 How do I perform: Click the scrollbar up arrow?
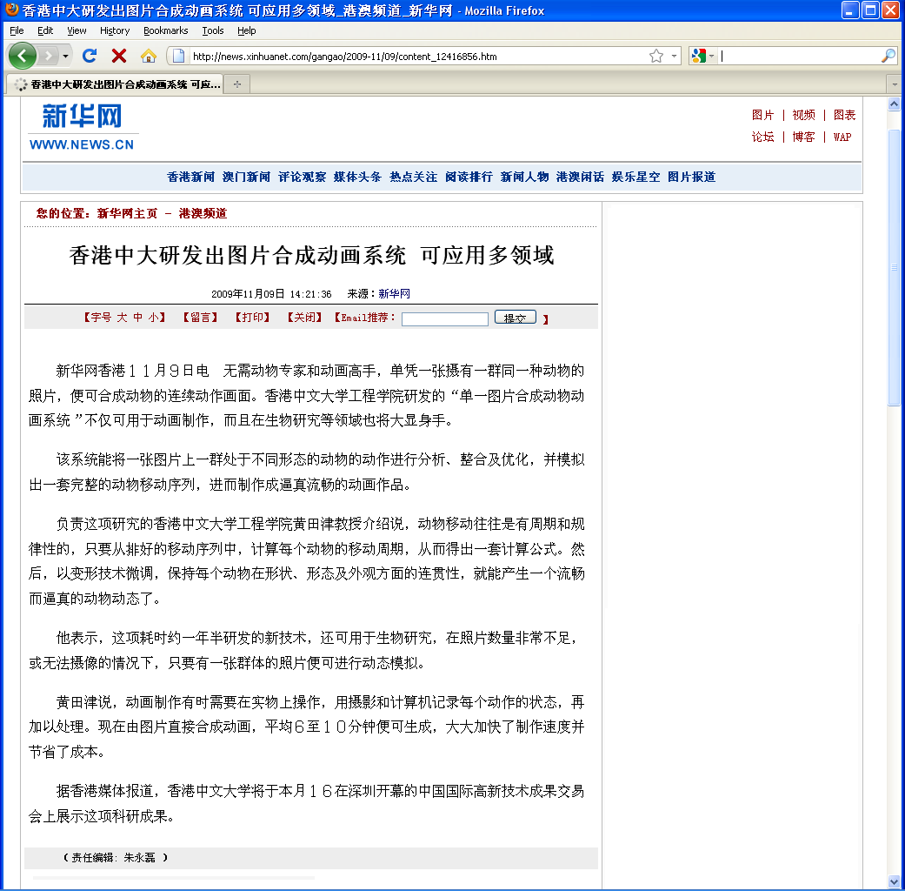click(894, 104)
